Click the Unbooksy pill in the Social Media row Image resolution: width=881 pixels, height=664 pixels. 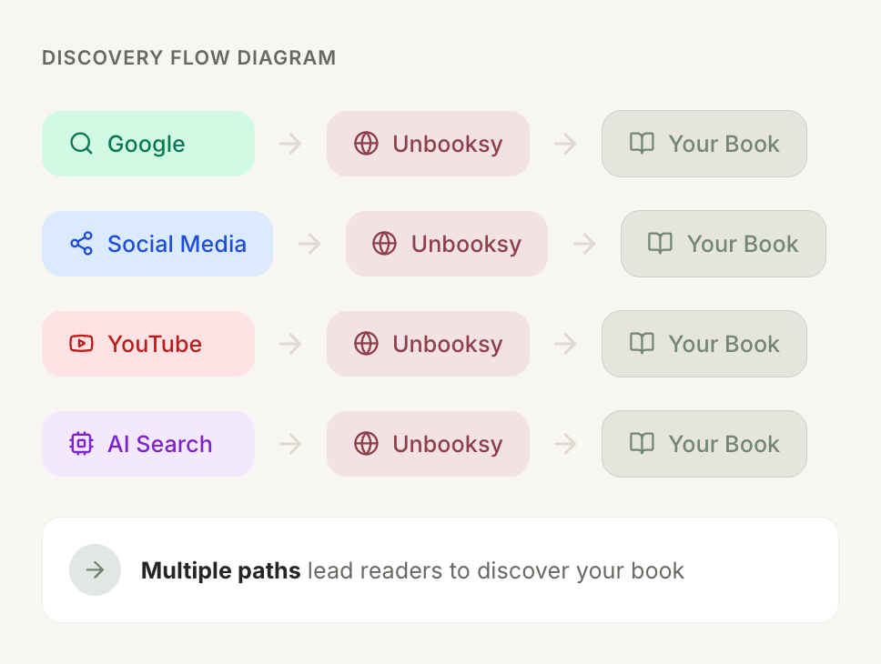pyautogui.click(x=447, y=243)
